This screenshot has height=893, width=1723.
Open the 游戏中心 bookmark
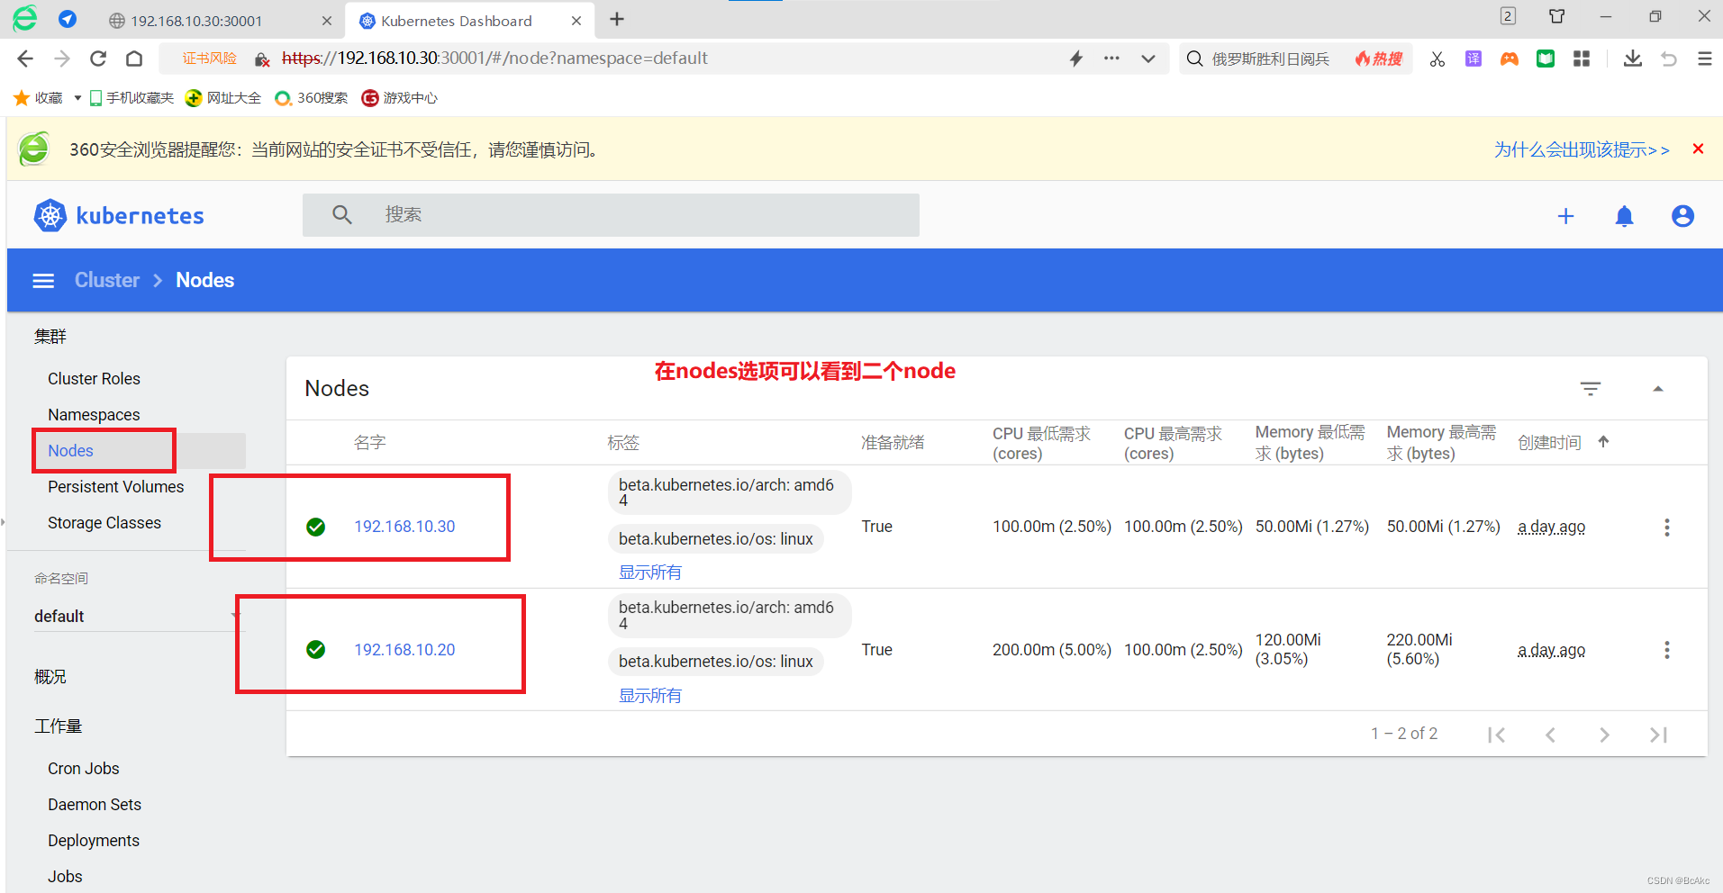(x=399, y=98)
